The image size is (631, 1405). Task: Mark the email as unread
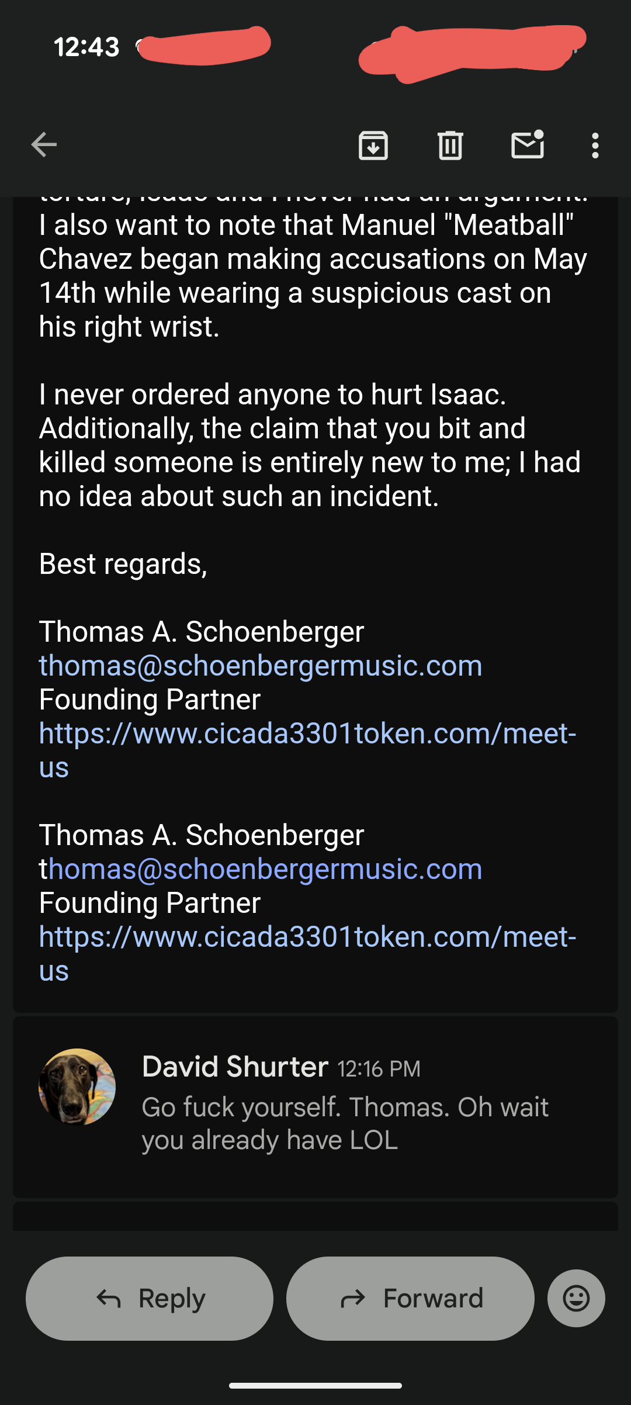coord(528,145)
